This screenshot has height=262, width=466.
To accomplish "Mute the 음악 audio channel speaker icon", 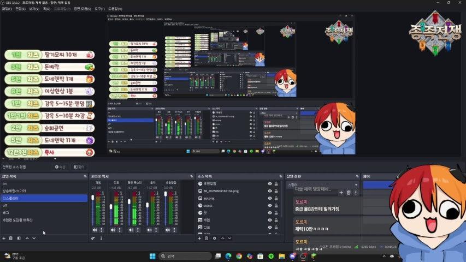I will pyautogui.click(x=150, y=230).
